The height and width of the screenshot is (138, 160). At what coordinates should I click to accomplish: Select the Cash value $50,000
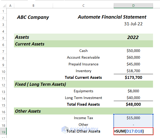[x=133, y=51]
